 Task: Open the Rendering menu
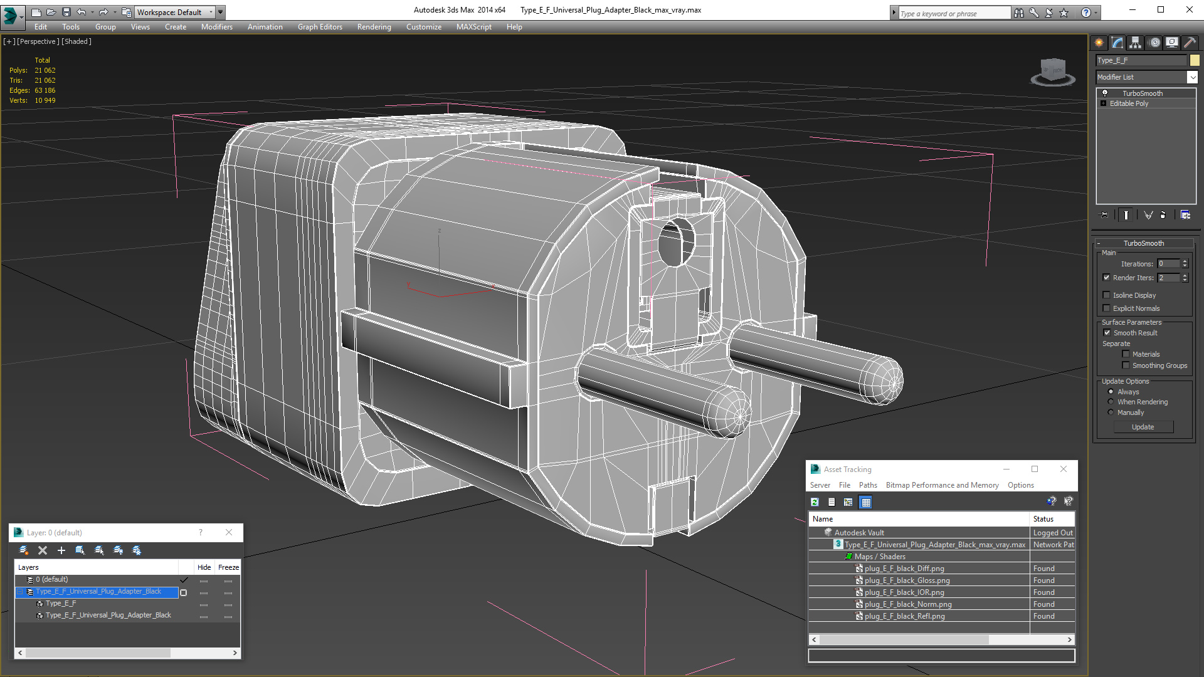click(x=374, y=27)
